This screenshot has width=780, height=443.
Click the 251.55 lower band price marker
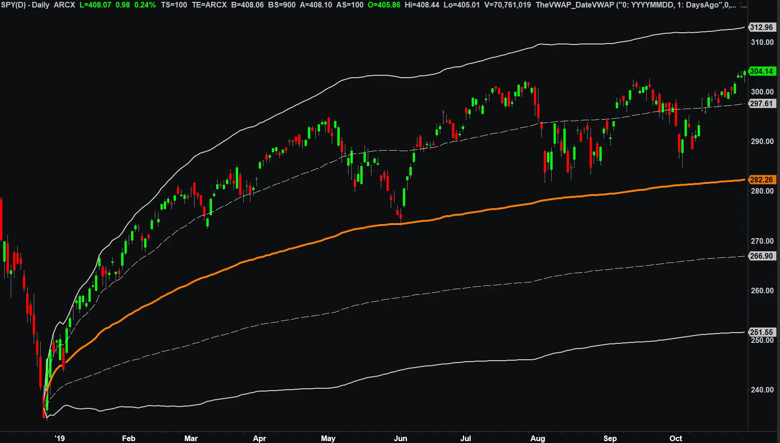point(761,332)
